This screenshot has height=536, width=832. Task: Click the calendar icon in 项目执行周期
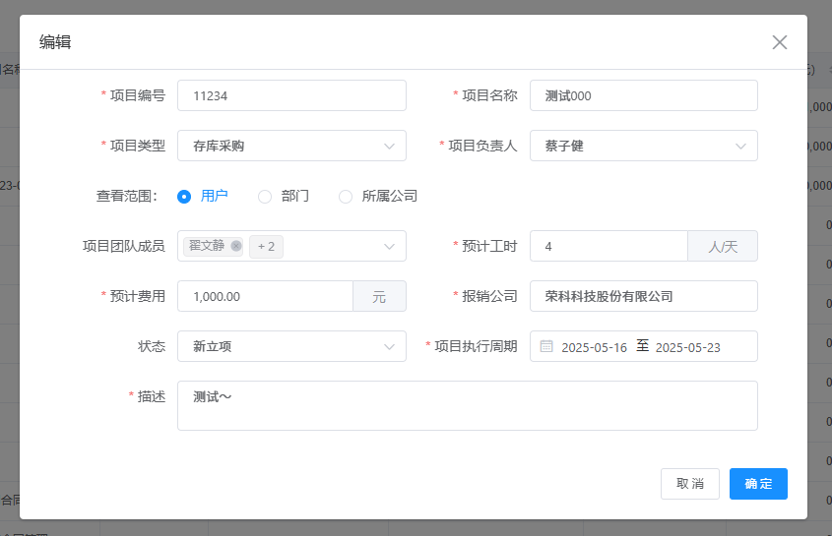click(x=546, y=346)
